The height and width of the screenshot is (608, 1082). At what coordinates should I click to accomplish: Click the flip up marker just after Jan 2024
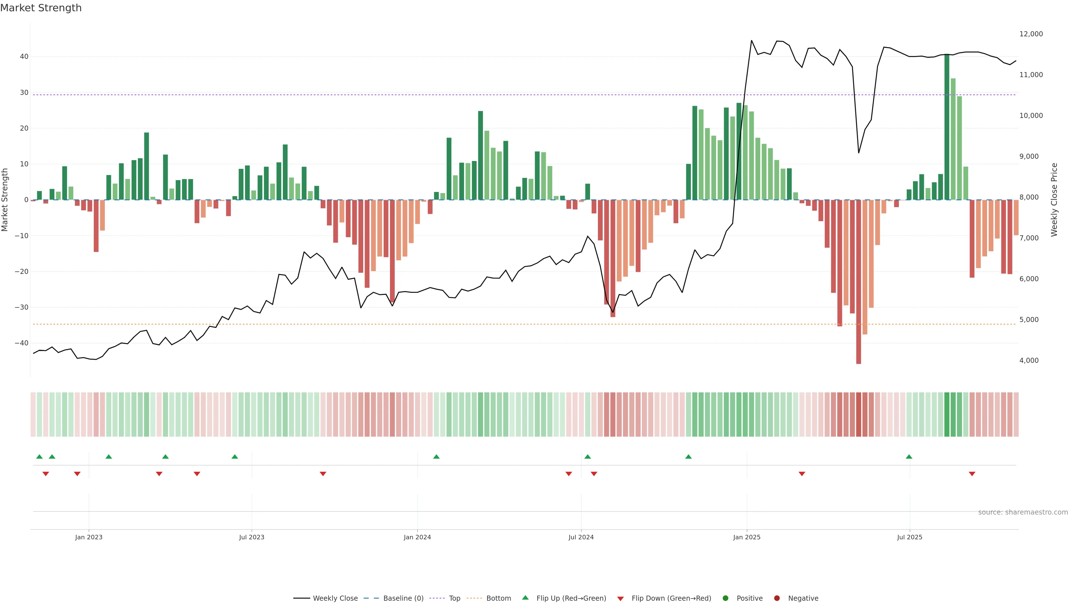click(x=436, y=457)
